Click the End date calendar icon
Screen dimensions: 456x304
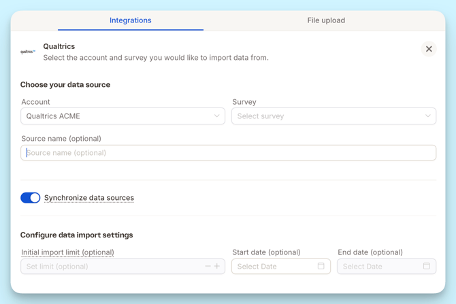pyautogui.click(x=426, y=266)
